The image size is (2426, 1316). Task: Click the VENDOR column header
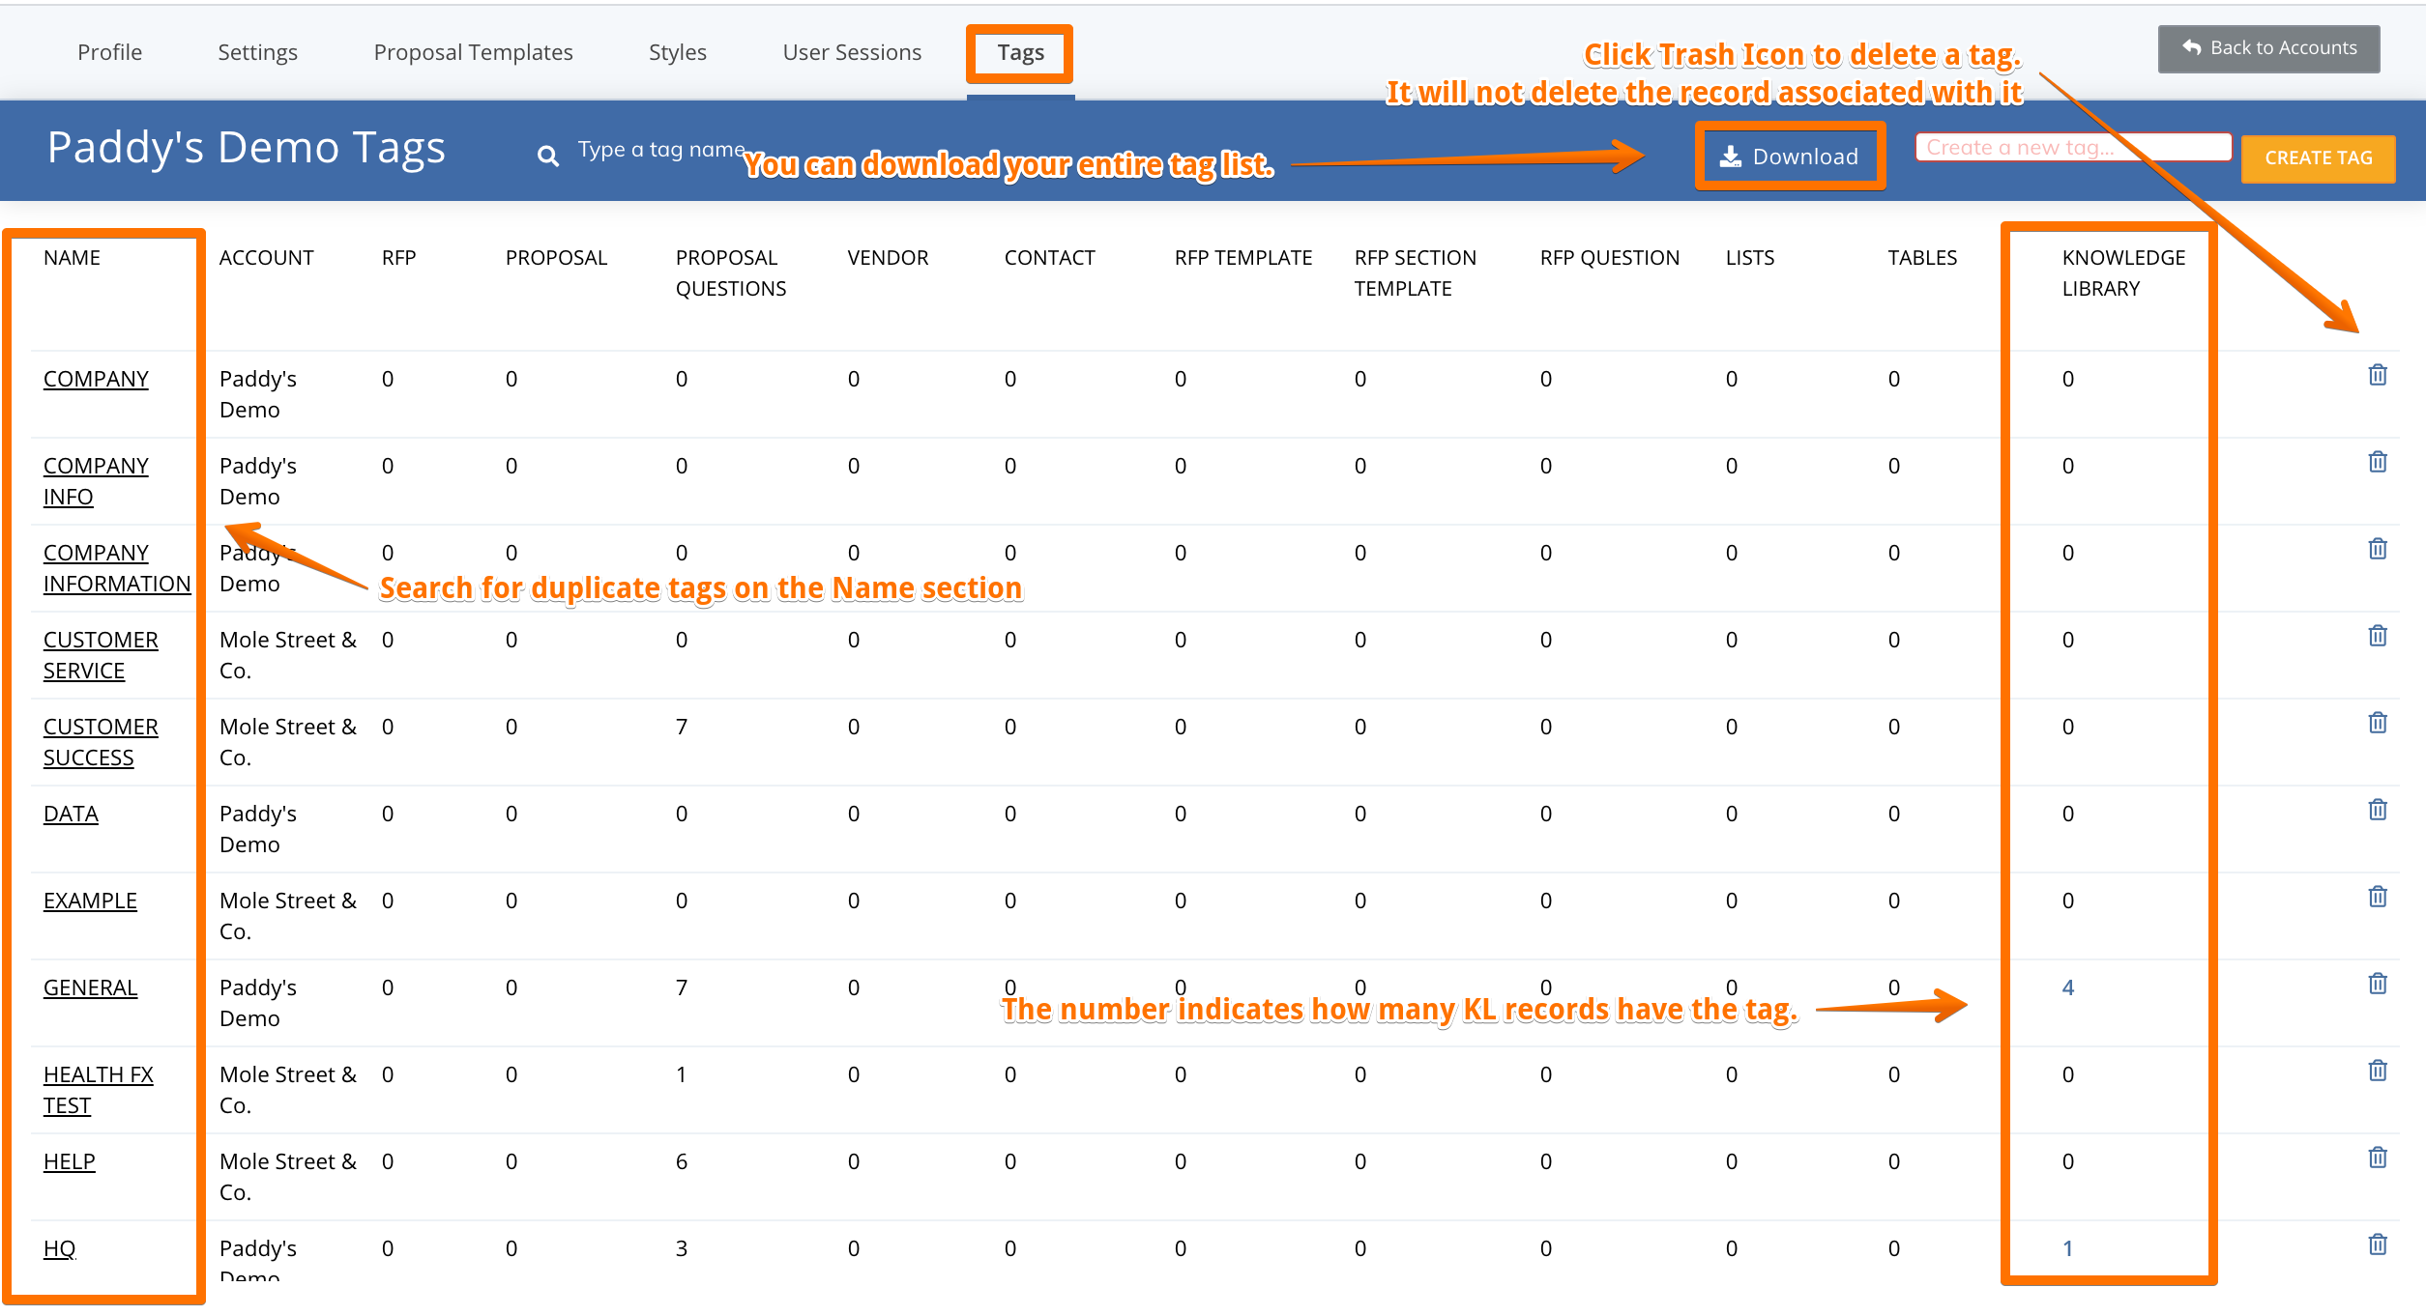(x=888, y=258)
